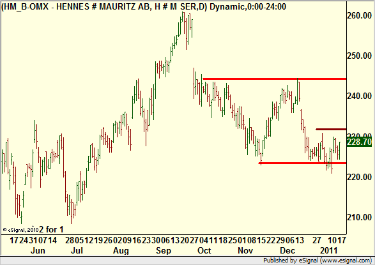The height and width of the screenshot is (265, 375).
Task: Click Published by eSignal (www.esignal.com) footer
Action: pos(318,261)
